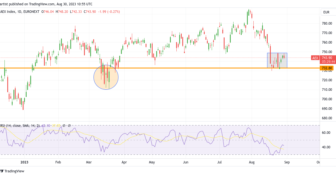Click the 2023 year label on the time axis

click(x=24, y=162)
